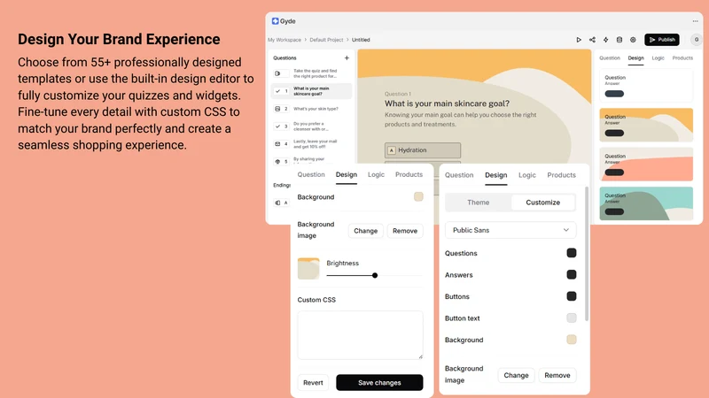Switch to Question tab in top right panel
709x398 pixels.
pyautogui.click(x=610, y=57)
